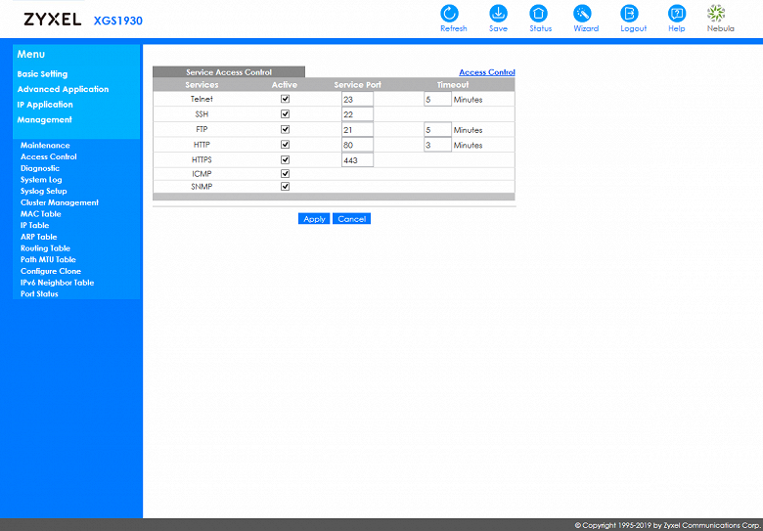Select Cluster Management in the sidebar
The height and width of the screenshot is (531, 763).
[59, 202]
